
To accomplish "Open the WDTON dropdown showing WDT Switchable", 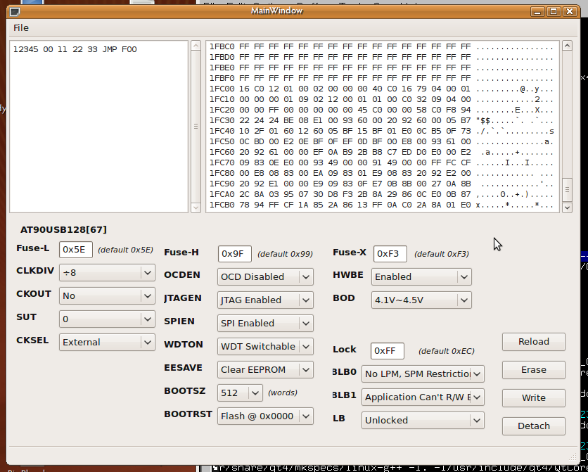I will 265,346.
